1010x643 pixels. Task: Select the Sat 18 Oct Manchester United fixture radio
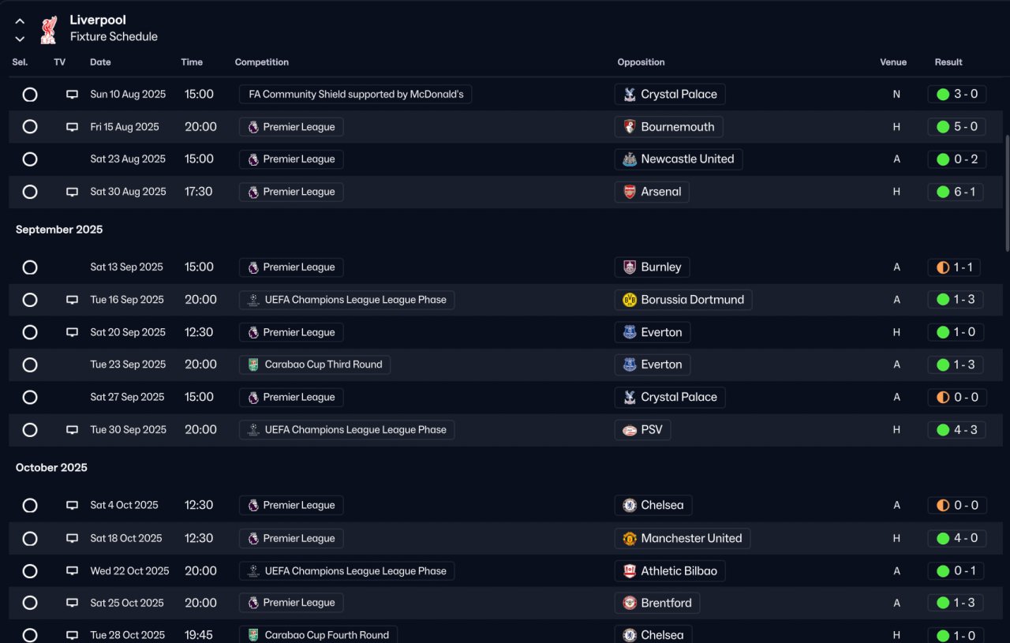click(x=30, y=539)
